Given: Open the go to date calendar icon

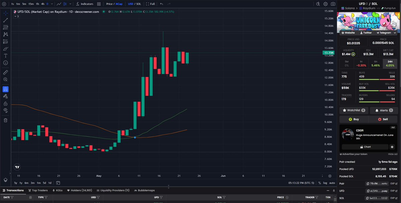Looking at the screenshot, I should coord(58,183).
